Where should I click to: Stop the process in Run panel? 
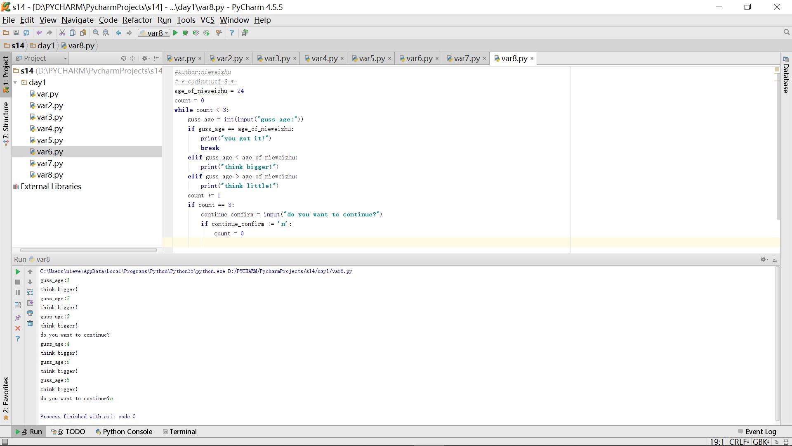tap(18, 282)
